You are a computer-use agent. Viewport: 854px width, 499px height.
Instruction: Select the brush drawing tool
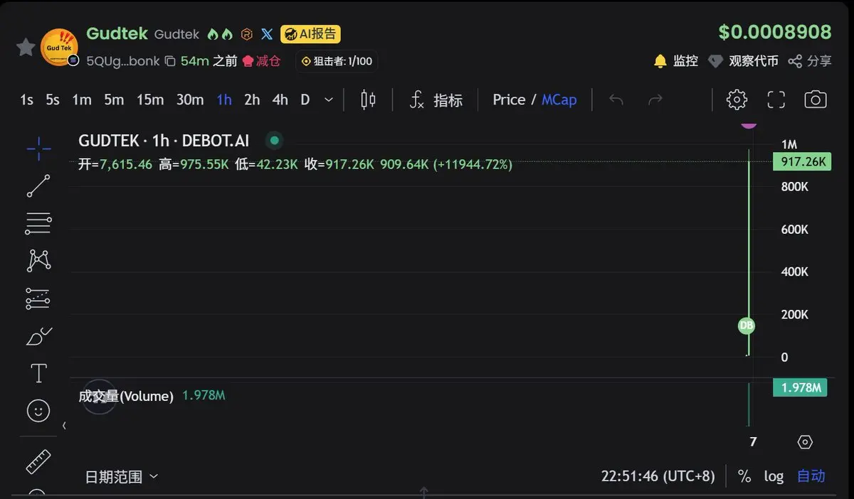tap(38, 336)
